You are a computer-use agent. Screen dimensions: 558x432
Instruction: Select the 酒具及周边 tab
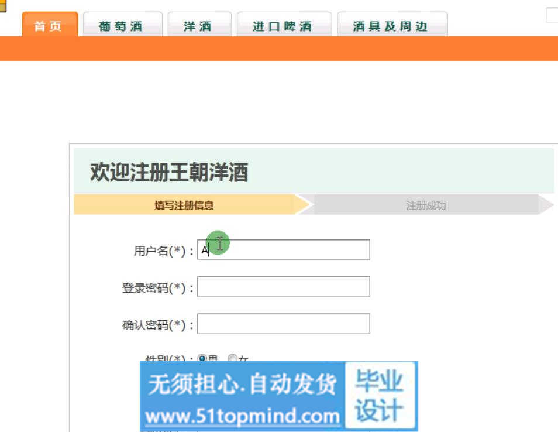tap(392, 24)
